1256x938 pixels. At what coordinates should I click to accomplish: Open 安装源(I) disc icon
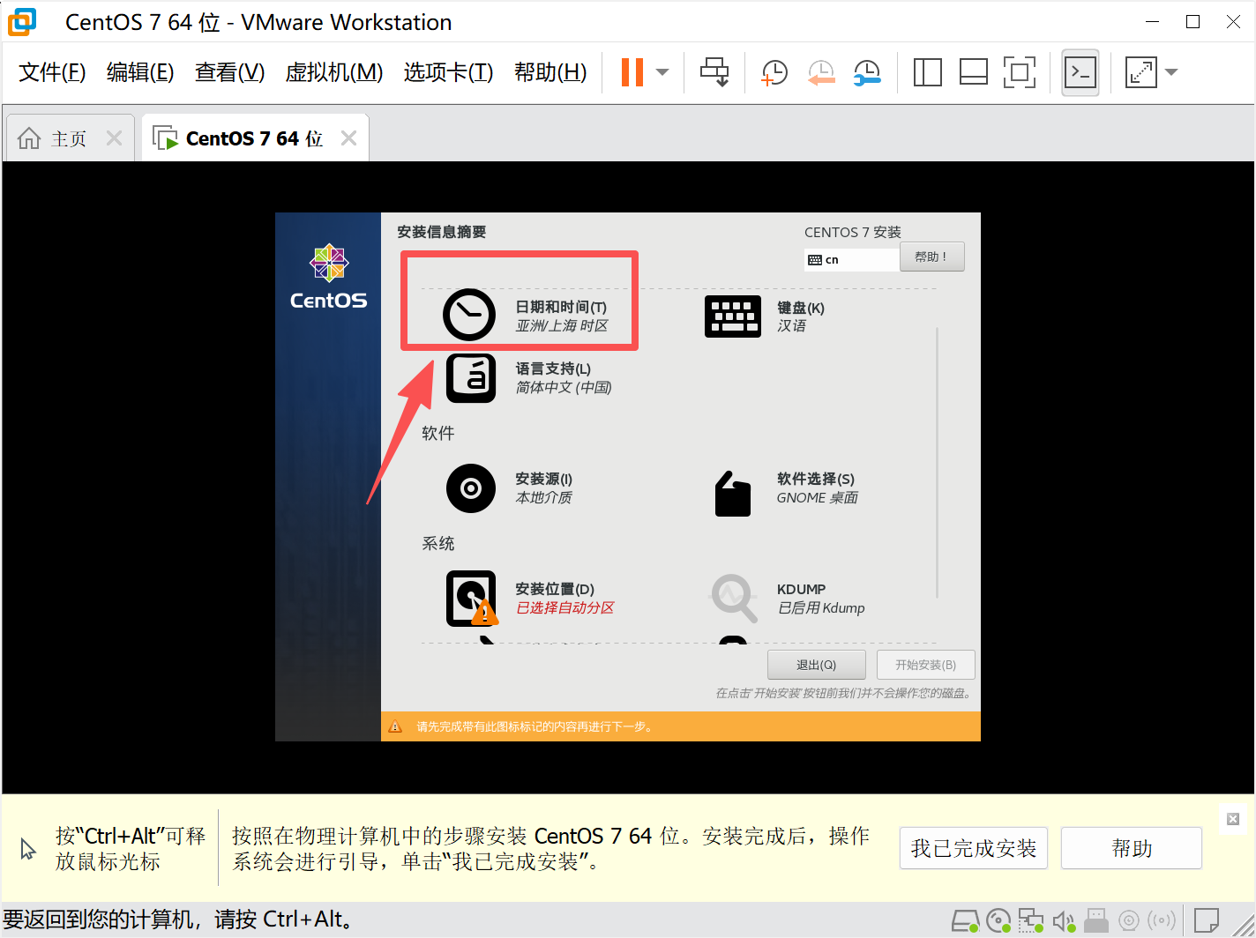(471, 488)
